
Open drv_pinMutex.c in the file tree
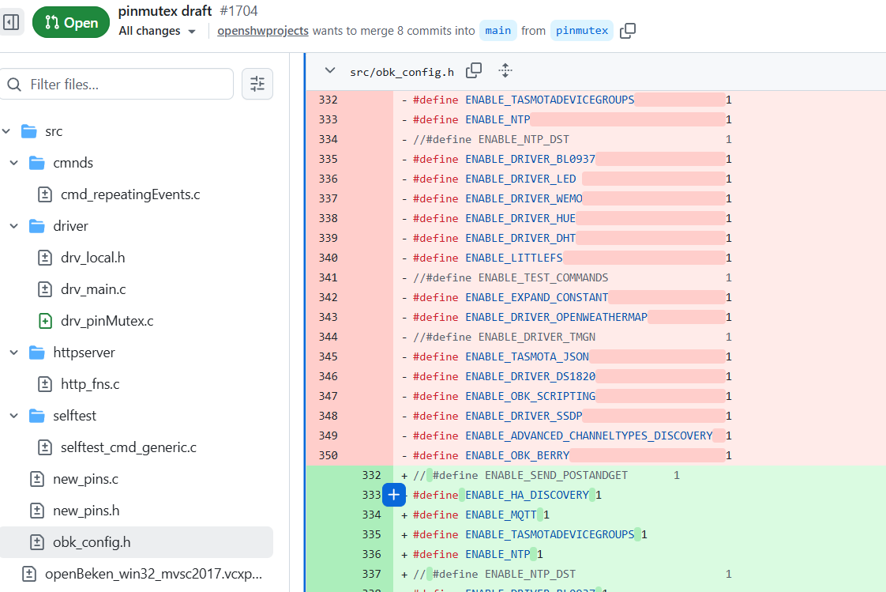click(107, 321)
